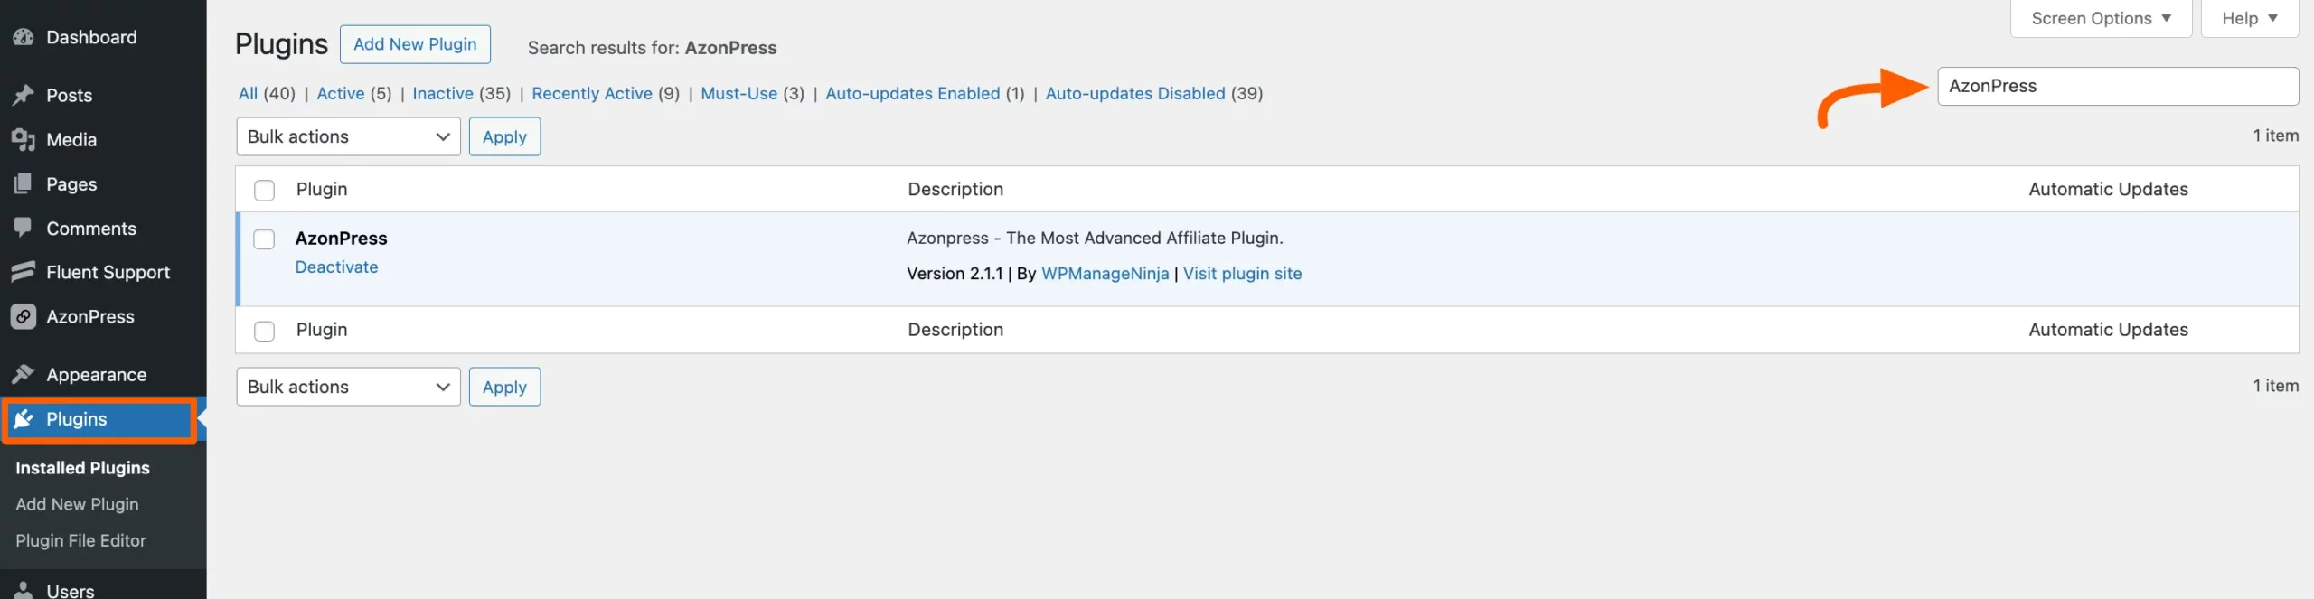This screenshot has height=599, width=2314.
Task: Open Posts via the pushpin icon
Action: 23,95
